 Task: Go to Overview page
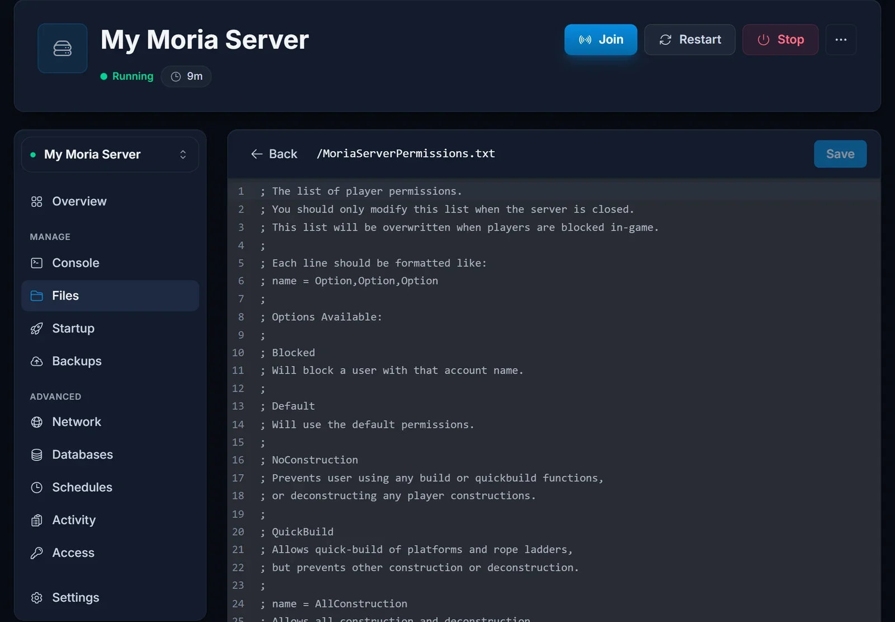[x=110, y=202]
